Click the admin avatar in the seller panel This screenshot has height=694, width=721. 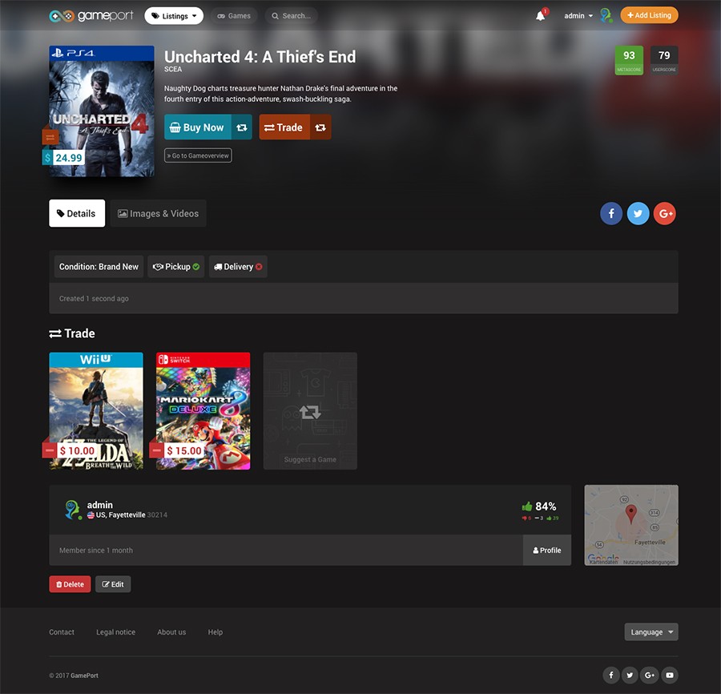coord(73,510)
